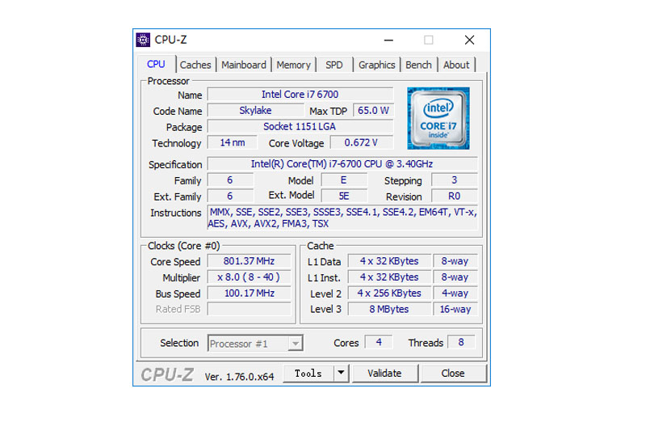
Task: Click the Technology value 14 nm
Action: coord(233,142)
